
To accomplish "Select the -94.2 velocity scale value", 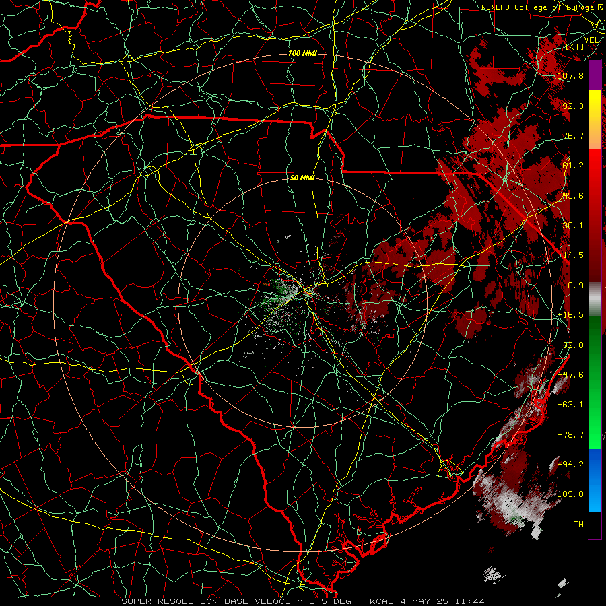I will pos(570,465).
